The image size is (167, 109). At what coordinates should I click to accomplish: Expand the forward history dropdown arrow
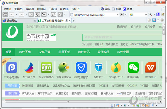pos(26,14)
